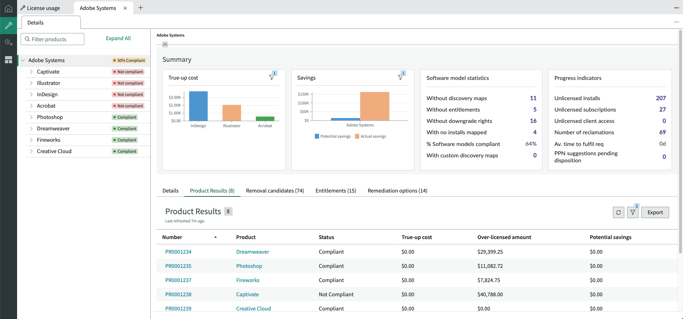Select the Product Results (8) tab
Viewport: 683px width, 319px height.
(212, 191)
